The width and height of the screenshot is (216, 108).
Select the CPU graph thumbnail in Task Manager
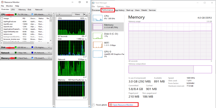point(98,18)
